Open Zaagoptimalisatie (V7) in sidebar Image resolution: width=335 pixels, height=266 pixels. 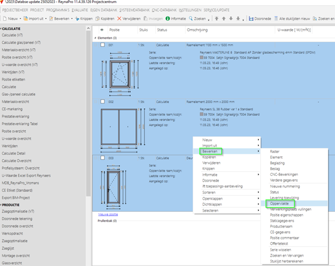coord(18,211)
